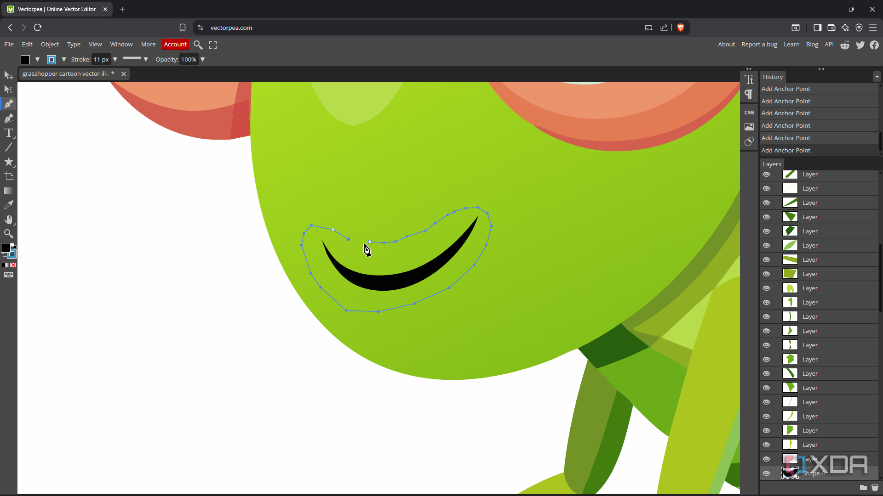Open the Type menu

point(74,45)
